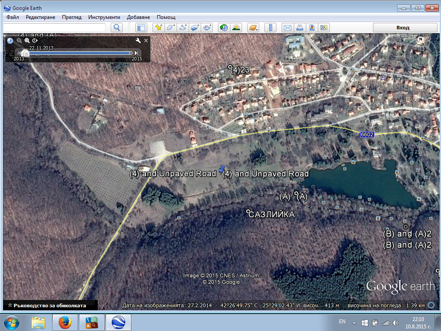Screen dimensions: 441x331
Task: Zoom in the historical time range
Action: (x=27, y=41)
